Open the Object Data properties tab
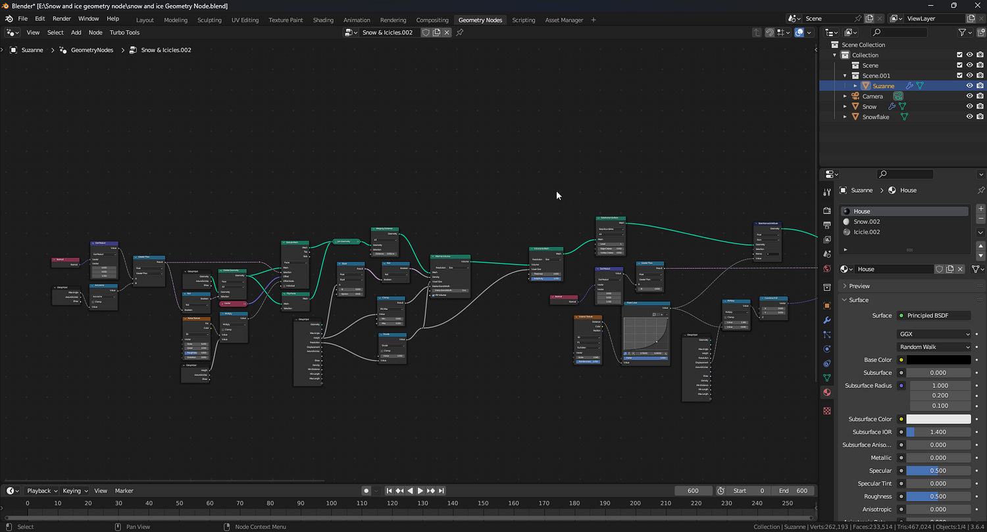 pyautogui.click(x=827, y=378)
